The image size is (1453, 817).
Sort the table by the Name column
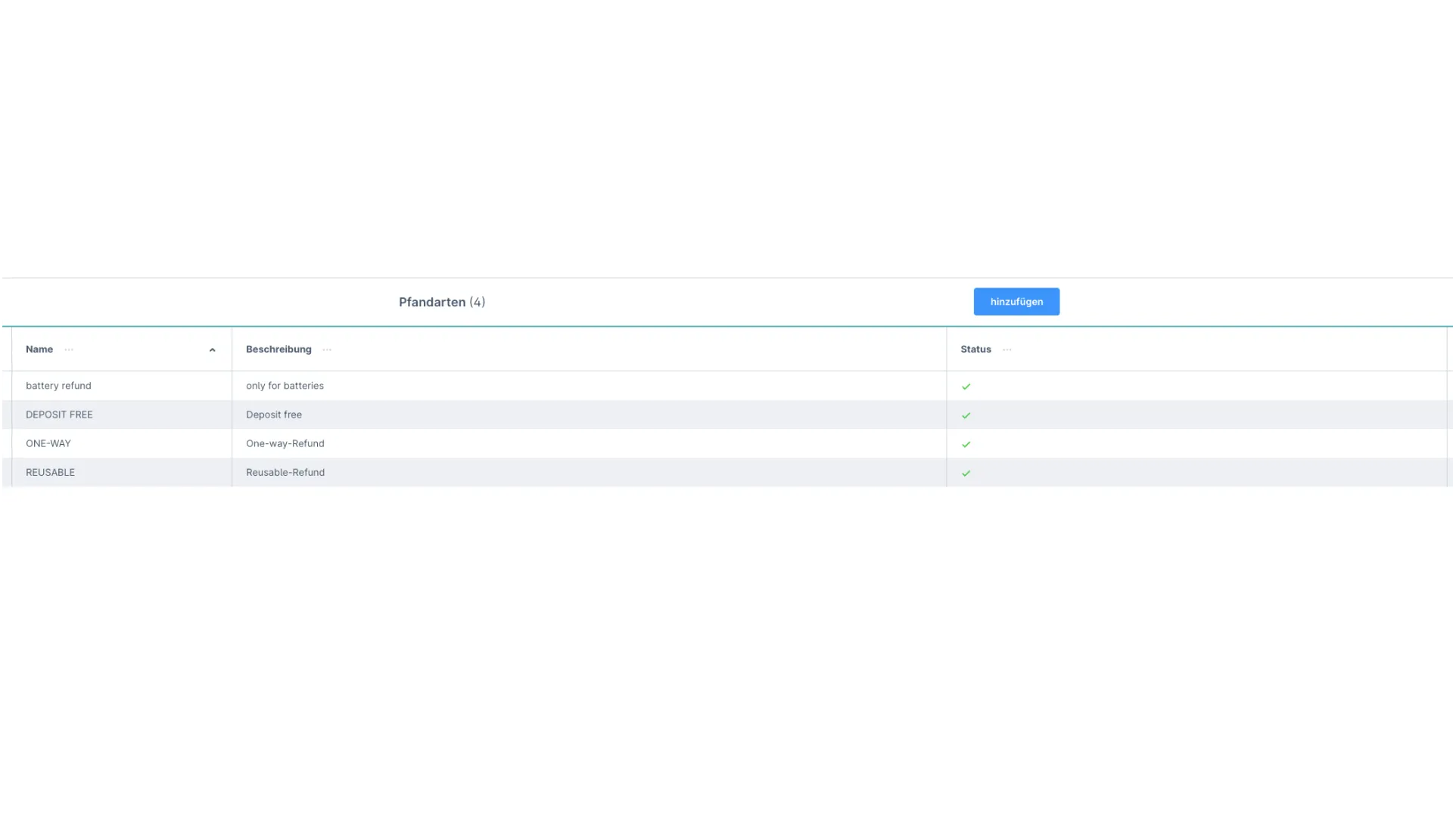click(39, 349)
